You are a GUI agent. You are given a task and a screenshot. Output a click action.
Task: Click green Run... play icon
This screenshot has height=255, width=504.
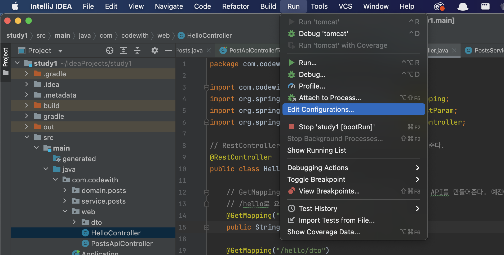[291, 63]
